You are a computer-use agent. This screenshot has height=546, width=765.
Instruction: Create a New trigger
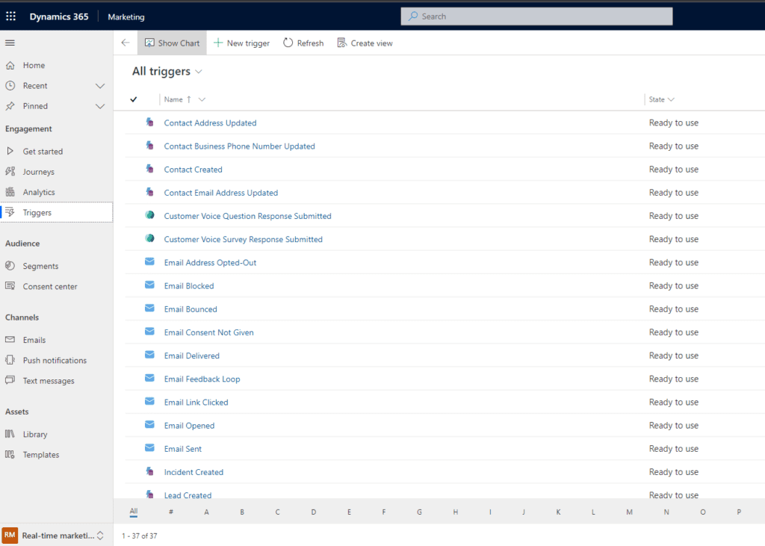(241, 43)
